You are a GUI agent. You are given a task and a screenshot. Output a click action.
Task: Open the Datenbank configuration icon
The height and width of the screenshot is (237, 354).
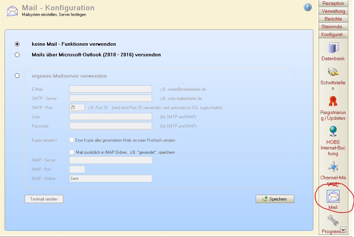(333, 48)
